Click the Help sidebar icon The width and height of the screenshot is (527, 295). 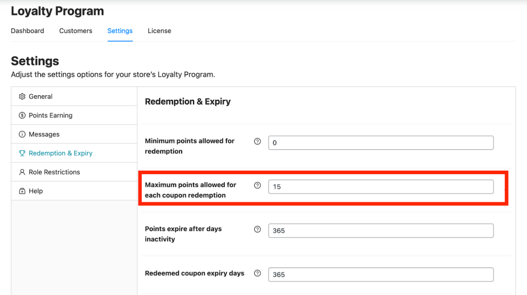point(22,191)
